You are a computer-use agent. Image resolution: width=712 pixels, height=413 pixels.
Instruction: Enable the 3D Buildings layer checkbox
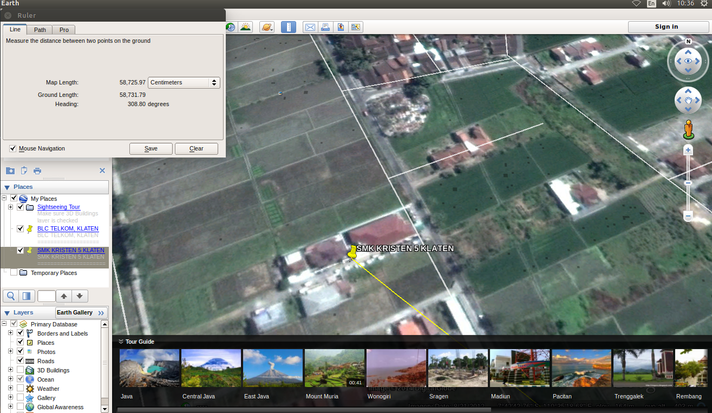tap(20, 370)
